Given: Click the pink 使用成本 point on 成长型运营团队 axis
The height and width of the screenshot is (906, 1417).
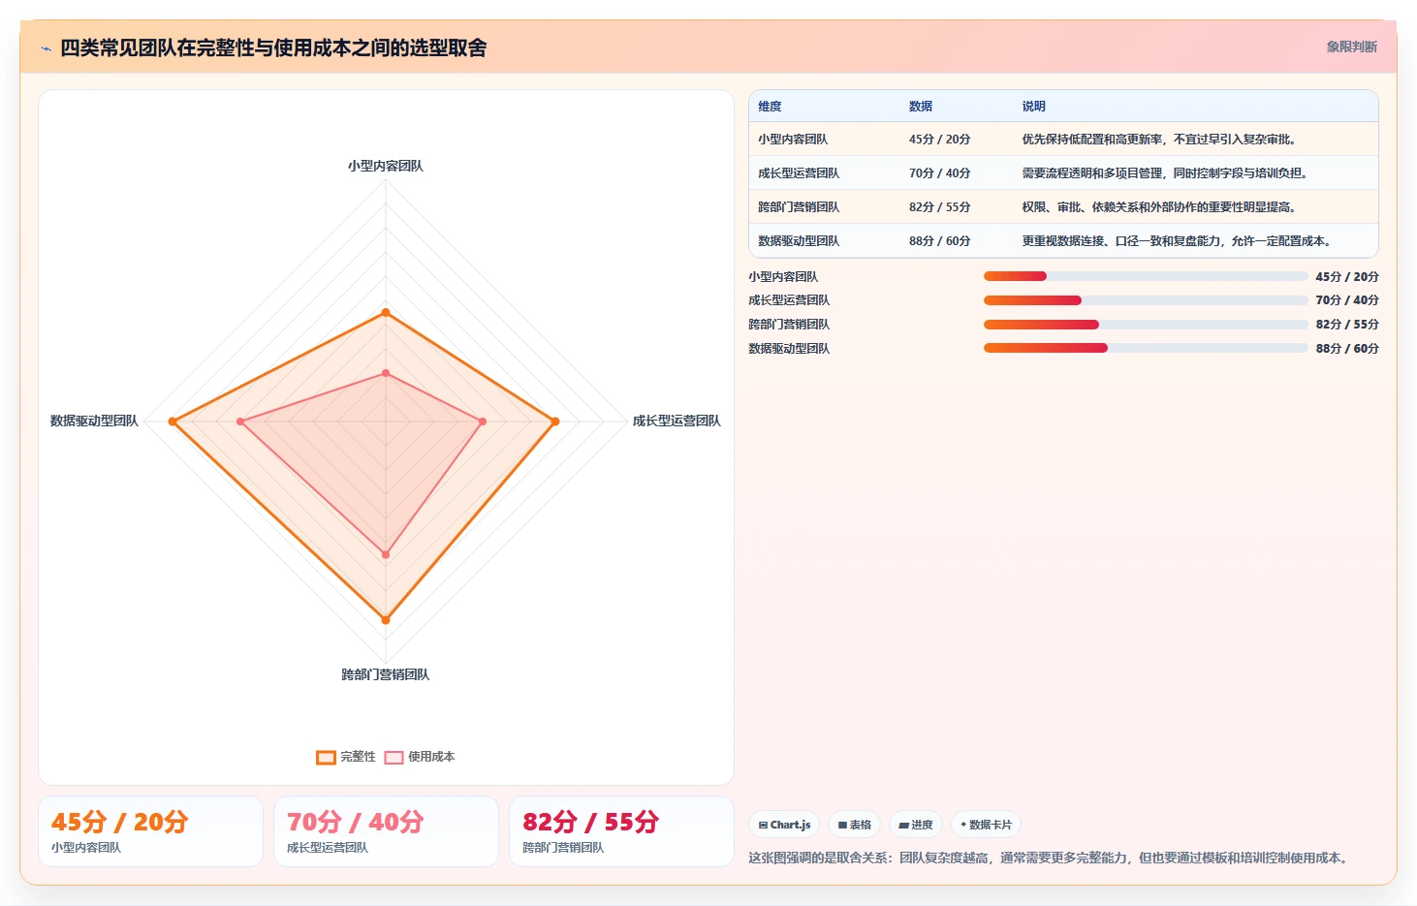Looking at the screenshot, I should [x=483, y=422].
